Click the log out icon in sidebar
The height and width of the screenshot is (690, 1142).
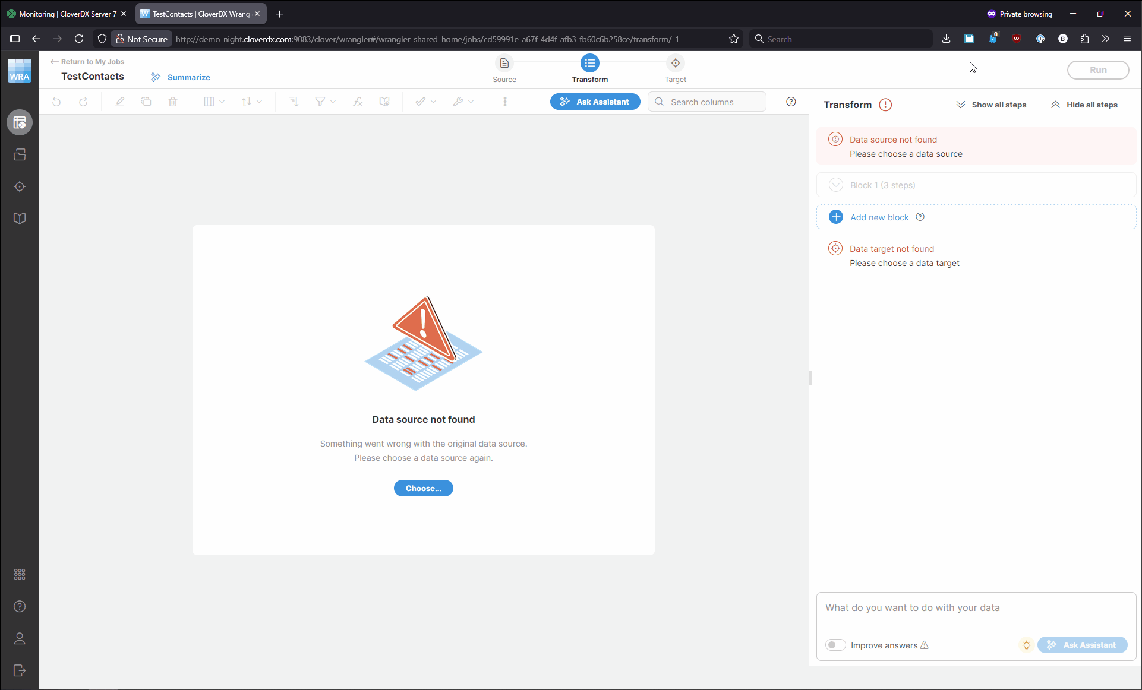pos(20,670)
